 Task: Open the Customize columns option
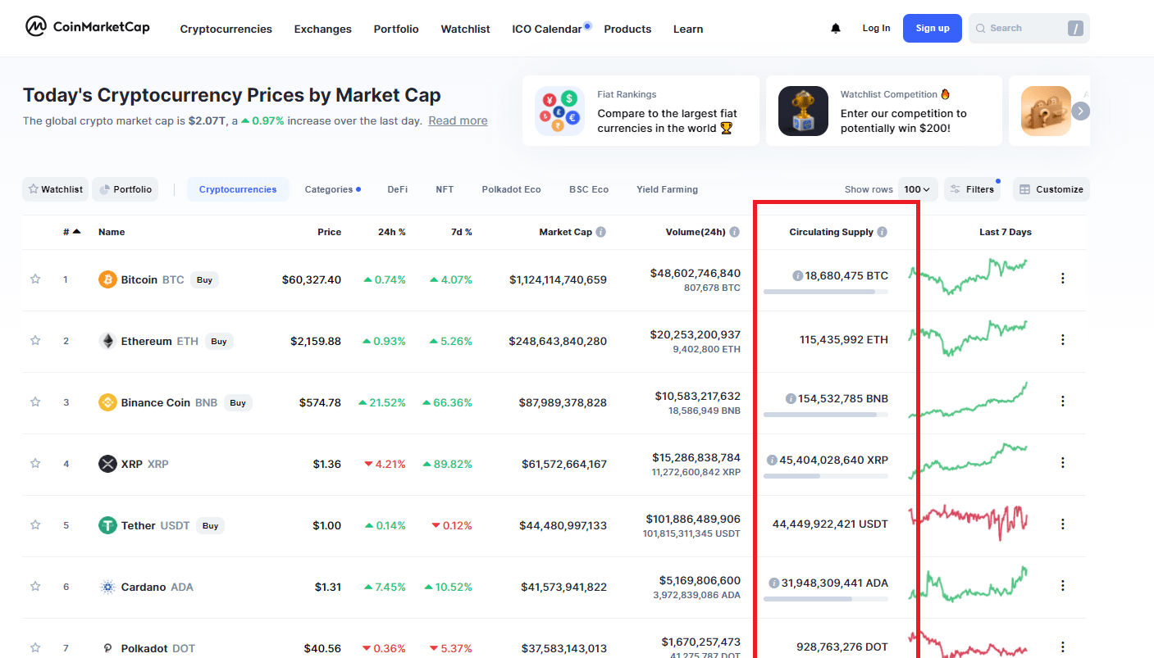point(1051,189)
